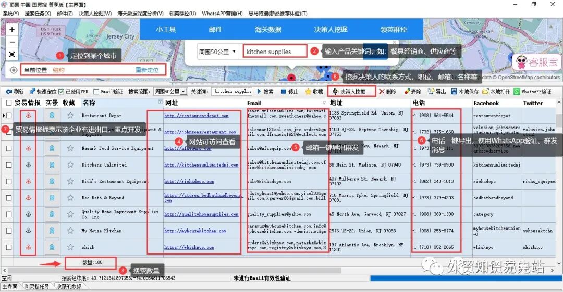Open the 邮件(Z) menu

tap(65, 14)
